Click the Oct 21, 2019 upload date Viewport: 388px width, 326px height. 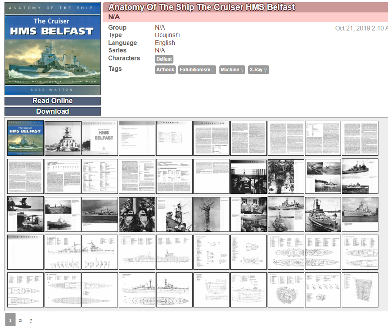(361, 28)
